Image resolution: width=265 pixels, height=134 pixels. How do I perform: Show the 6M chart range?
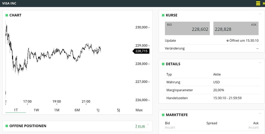coord(77,110)
